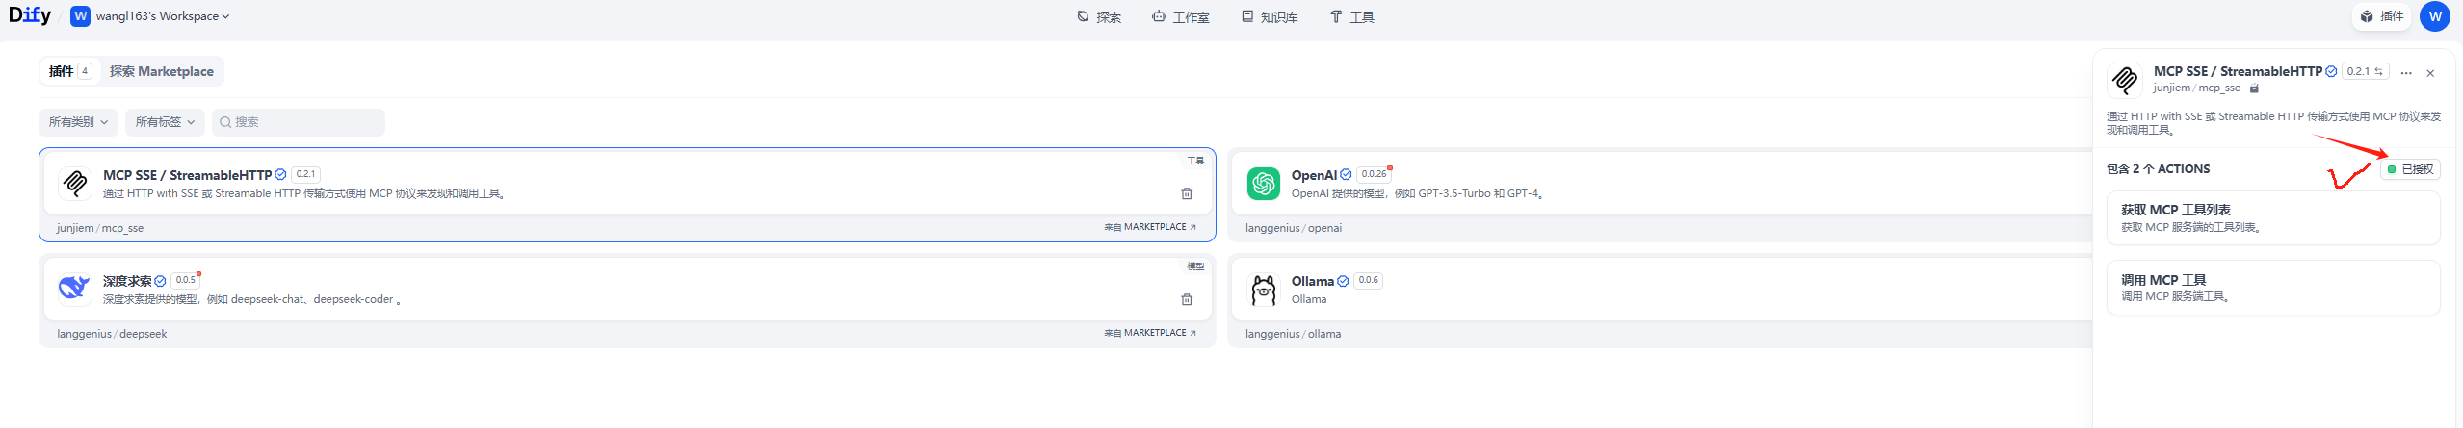Click verified badge beside 深度求索
Viewport: 2463px width, 428px height.
click(160, 281)
